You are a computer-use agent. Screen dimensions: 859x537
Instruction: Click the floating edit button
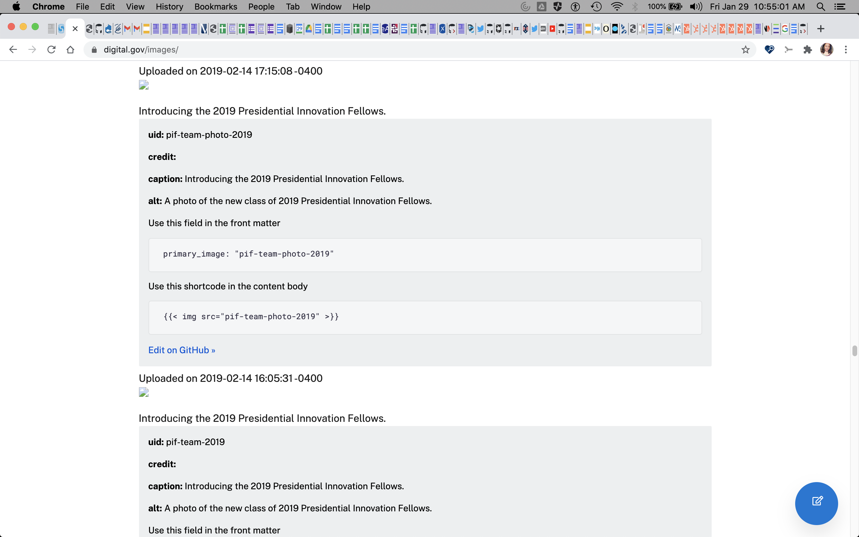(816, 503)
